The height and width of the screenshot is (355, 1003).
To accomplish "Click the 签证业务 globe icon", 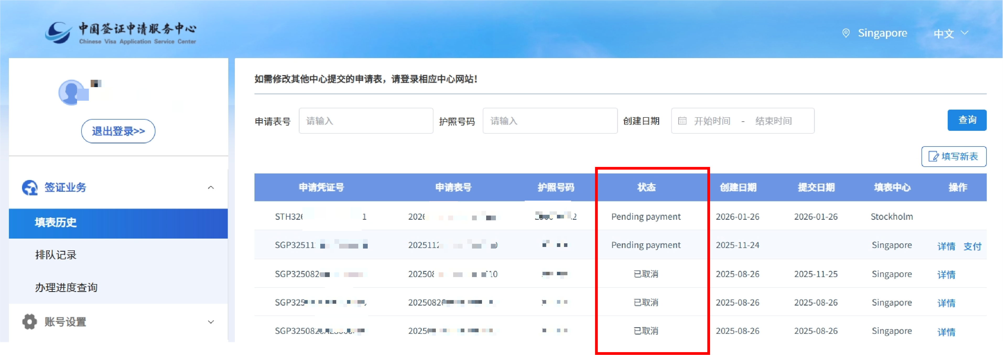I will click(30, 187).
